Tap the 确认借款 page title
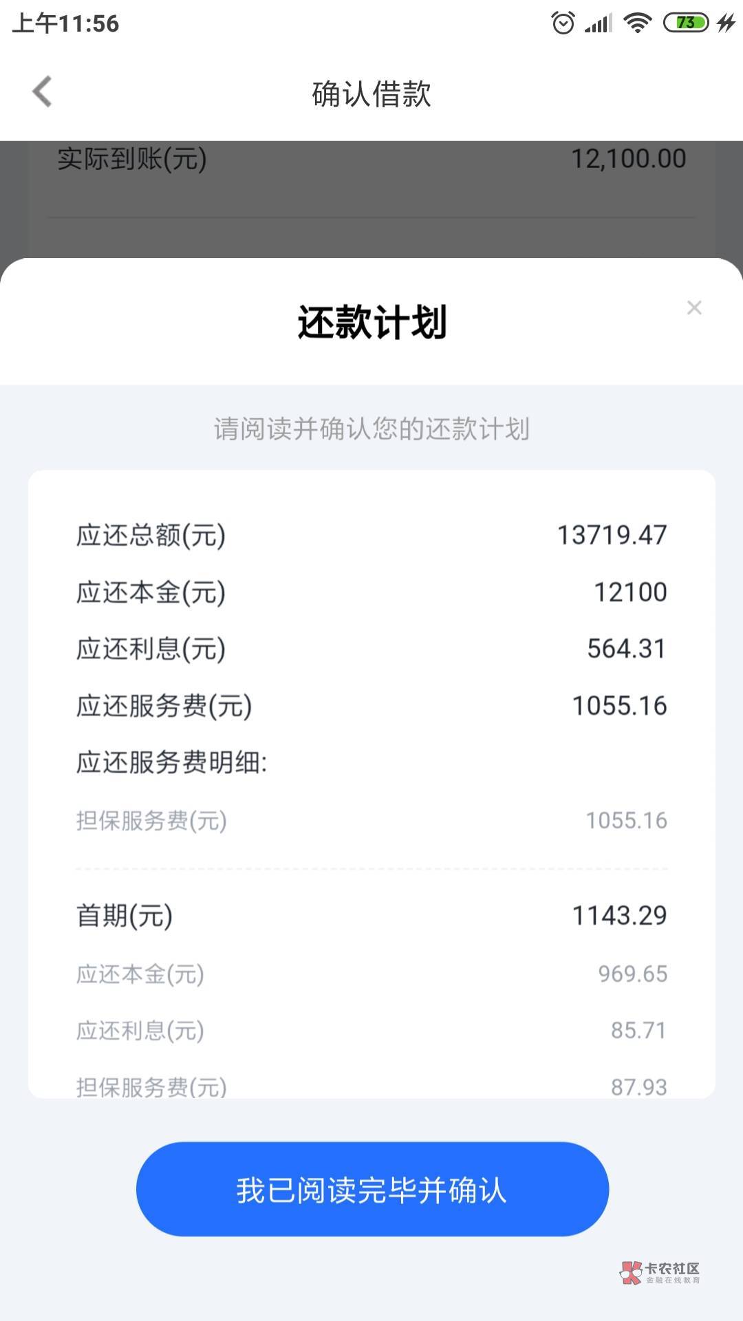743x1321 pixels. click(371, 94)
